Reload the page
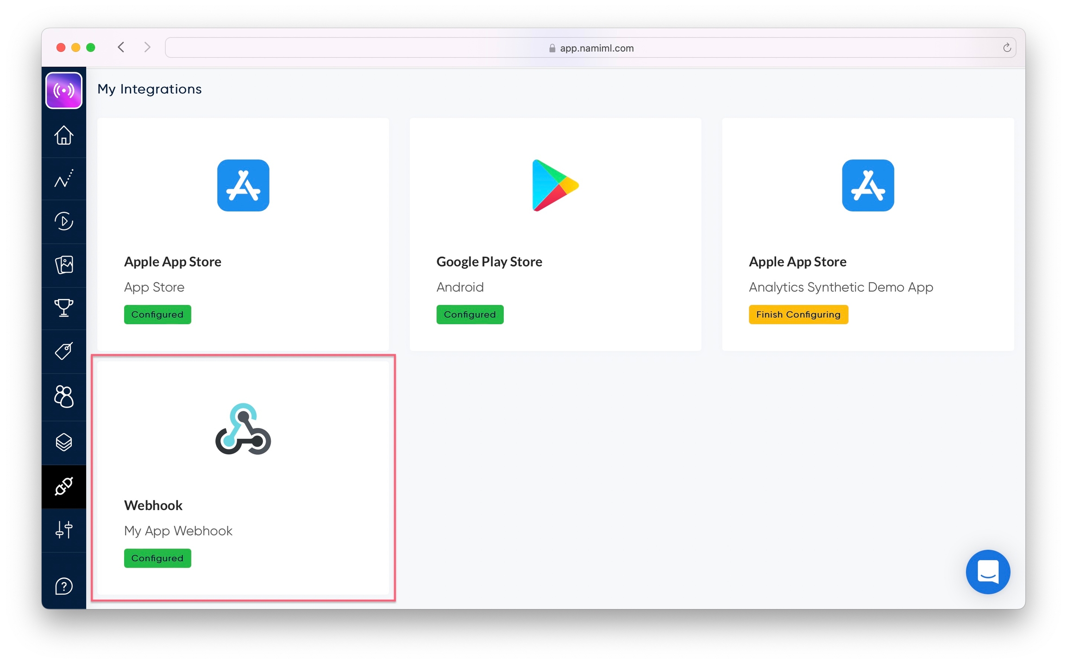 [1006, 48]
